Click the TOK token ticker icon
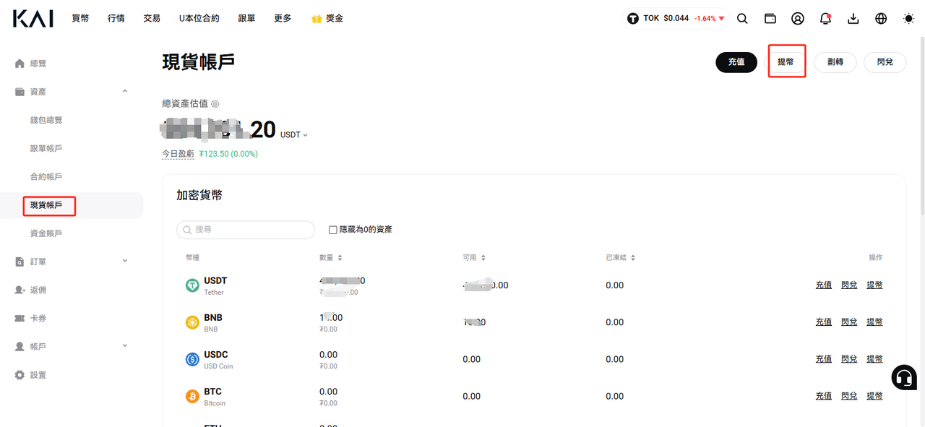This screenshot has height=427, width=925. 634,19
